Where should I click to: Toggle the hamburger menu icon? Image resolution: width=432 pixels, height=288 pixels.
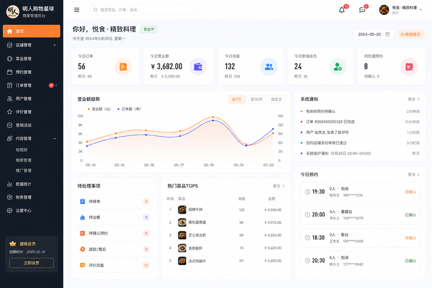(x=77, y=10)
